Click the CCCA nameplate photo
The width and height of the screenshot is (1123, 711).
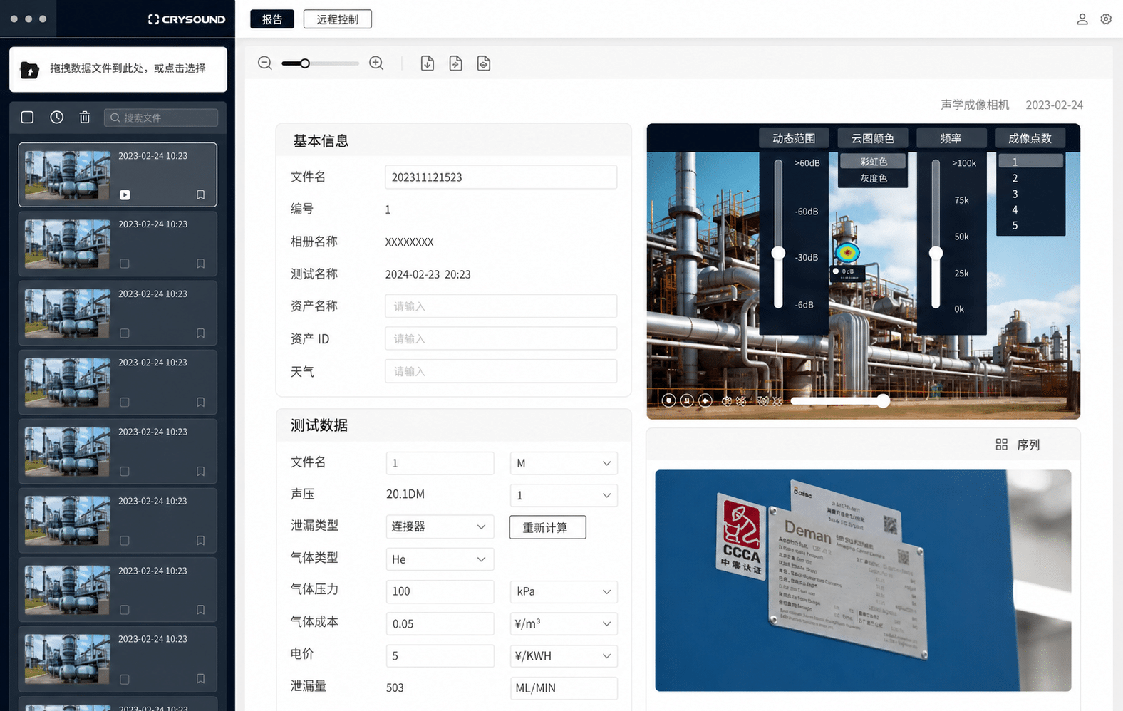click(863, 580)
